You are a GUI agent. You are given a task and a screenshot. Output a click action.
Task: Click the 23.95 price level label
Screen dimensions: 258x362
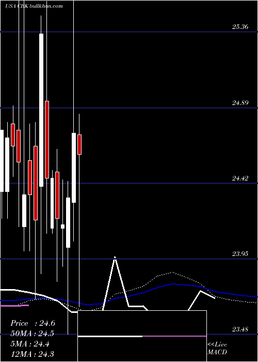tap(240, 254)
